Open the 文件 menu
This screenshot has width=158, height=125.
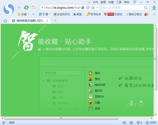pos(95,2)
